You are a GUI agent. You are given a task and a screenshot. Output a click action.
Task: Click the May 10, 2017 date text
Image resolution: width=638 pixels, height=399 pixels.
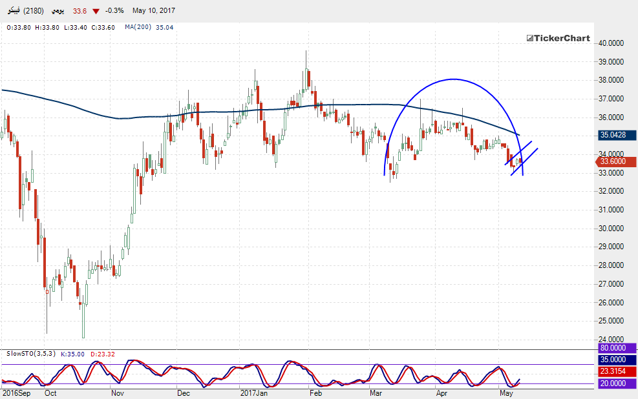153,11
